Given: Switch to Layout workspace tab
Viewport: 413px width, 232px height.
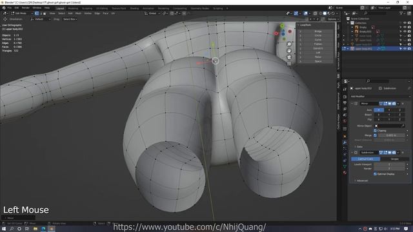Looking at the screenshot, I should [x=60, y=8].
